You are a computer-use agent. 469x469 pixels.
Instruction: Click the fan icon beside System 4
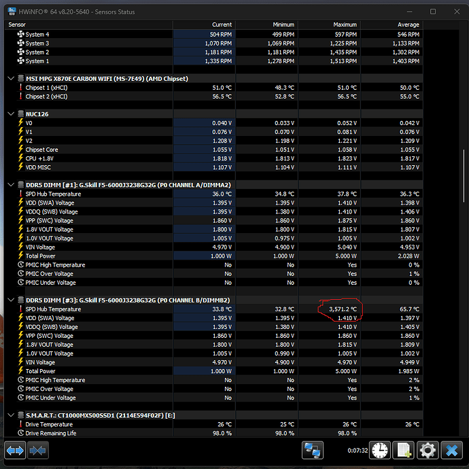click(20, 34)
